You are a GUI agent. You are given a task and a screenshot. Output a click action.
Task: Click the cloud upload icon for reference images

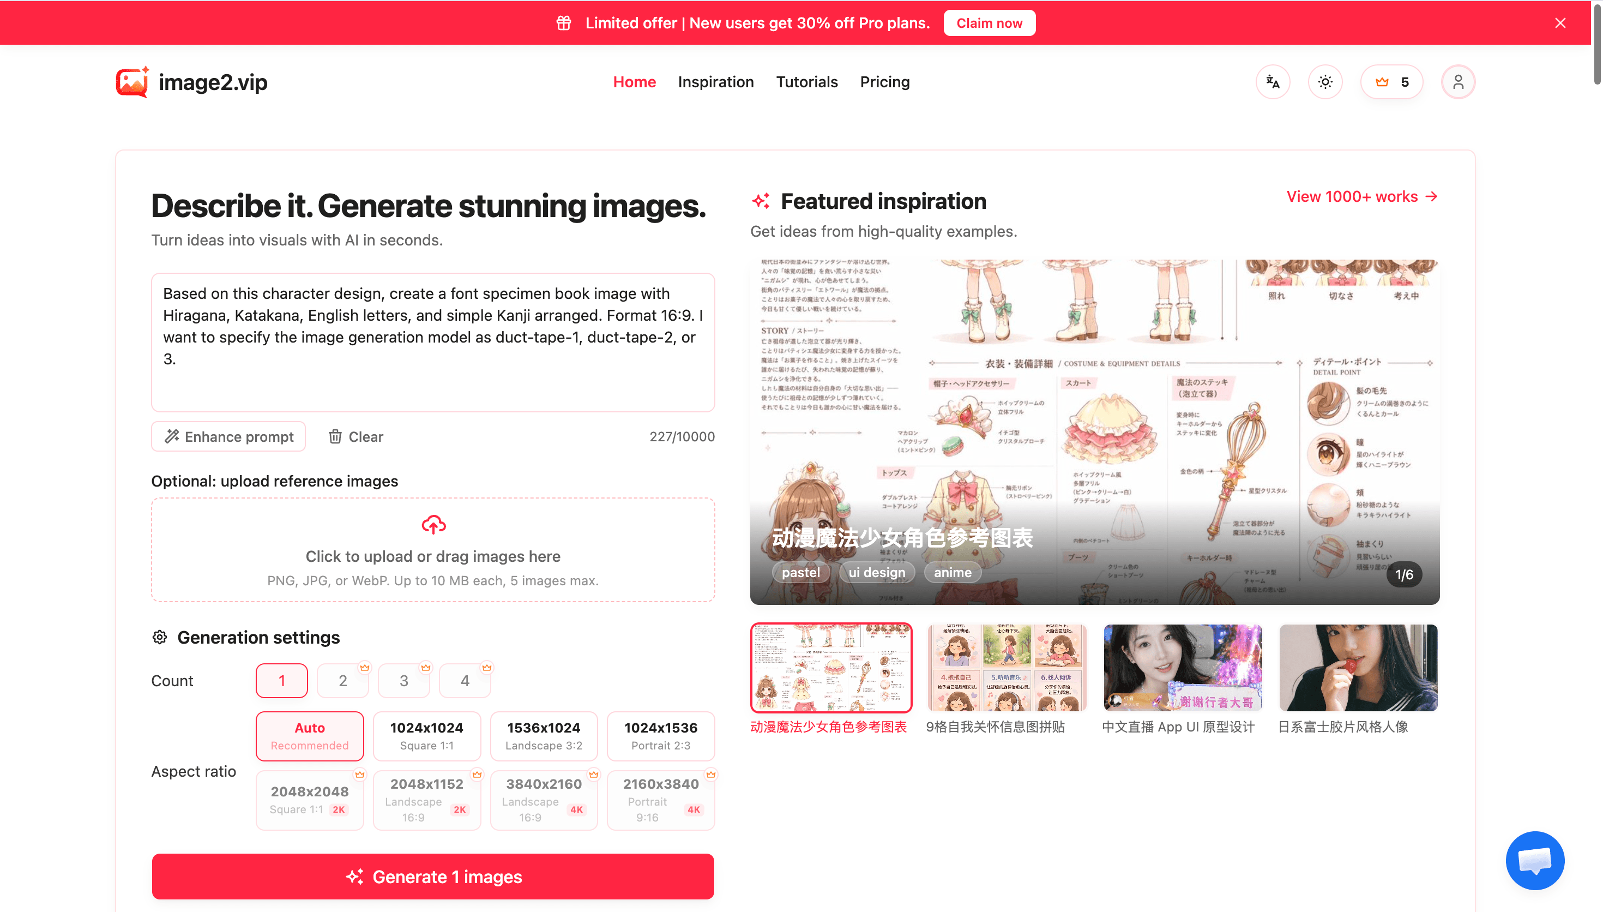(433, 524)
